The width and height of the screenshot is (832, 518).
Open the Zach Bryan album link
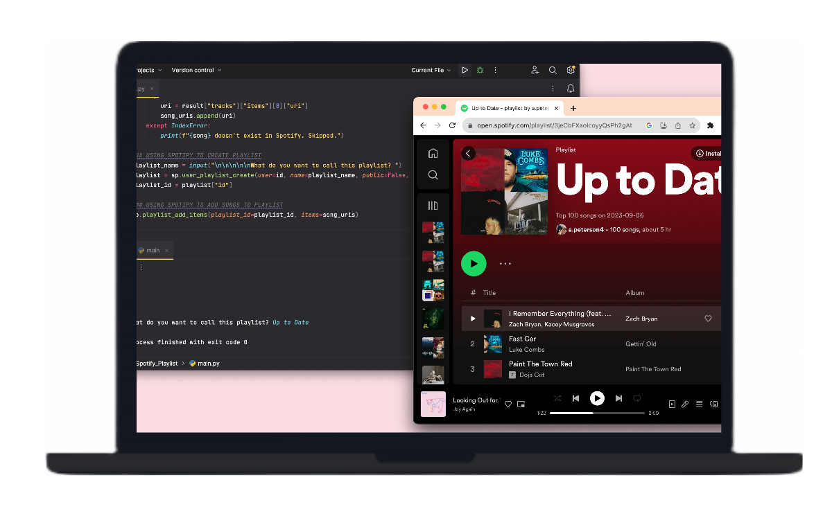[x=641, y=319]
